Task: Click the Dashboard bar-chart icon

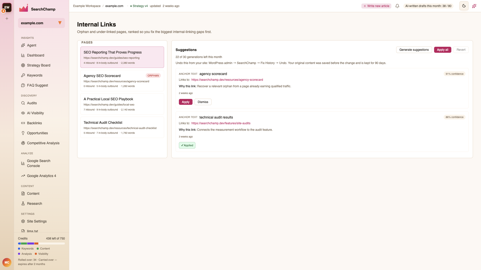Action: pyautogui.click(x=23, y=55)
